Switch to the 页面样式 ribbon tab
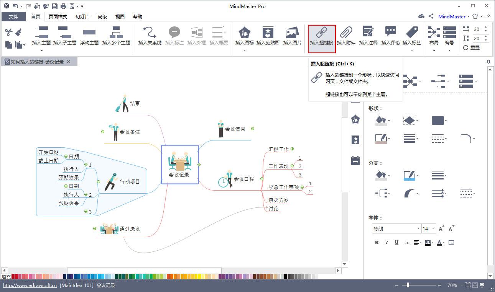The image size is (495, 292). tap(58, 16)
